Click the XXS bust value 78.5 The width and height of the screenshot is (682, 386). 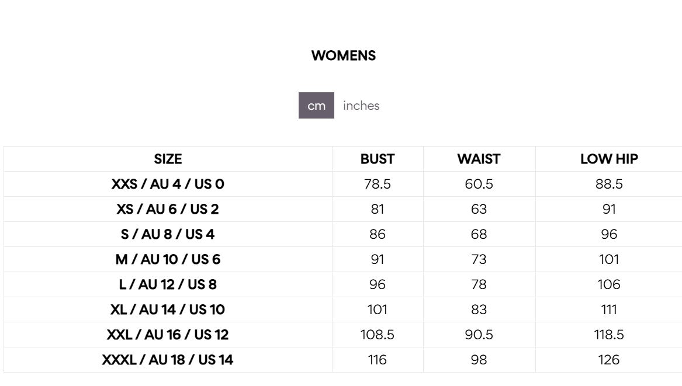378,184
